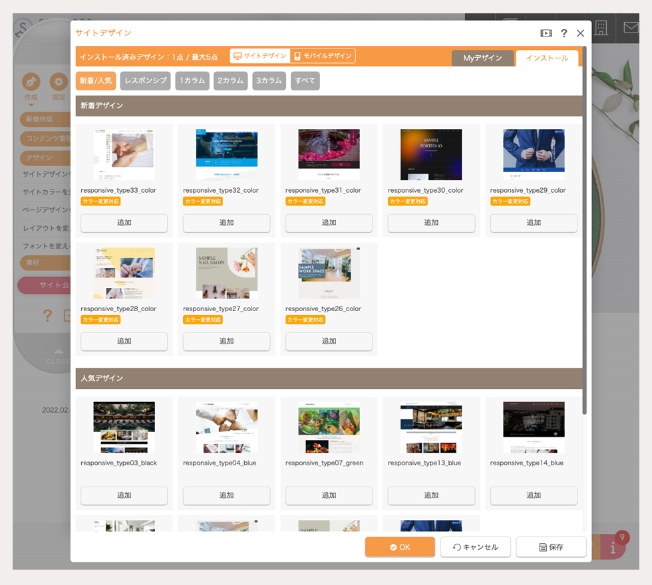Open the responsive_type31_color thumbnail preview
Screen dimensions: 652x585
(x=329, y=154)
